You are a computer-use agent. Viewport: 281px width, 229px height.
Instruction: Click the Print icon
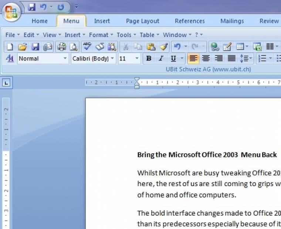pyautogui.click(x=61, y=47)
